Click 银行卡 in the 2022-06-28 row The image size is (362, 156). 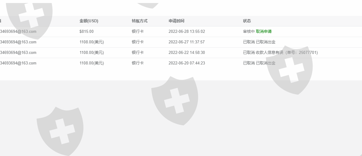click(138, 31)
